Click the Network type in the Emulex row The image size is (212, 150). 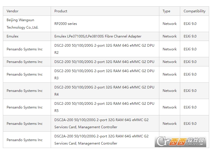pyautogui.click(x=170, y=36)
